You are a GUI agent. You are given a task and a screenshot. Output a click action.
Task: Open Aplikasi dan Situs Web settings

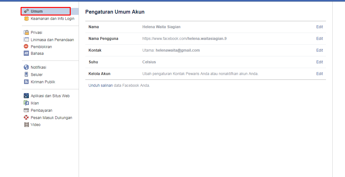click(50, 96)
